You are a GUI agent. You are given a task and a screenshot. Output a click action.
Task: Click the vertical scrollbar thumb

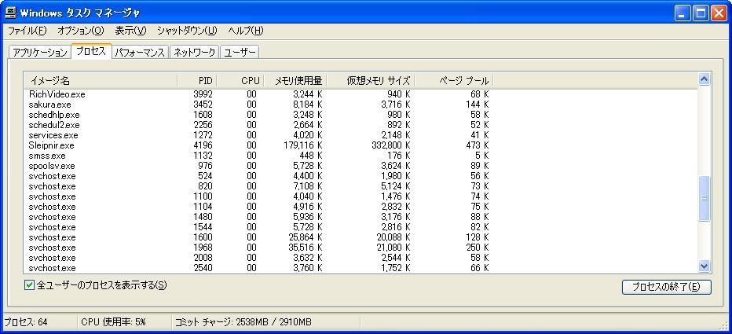point(704,198)
